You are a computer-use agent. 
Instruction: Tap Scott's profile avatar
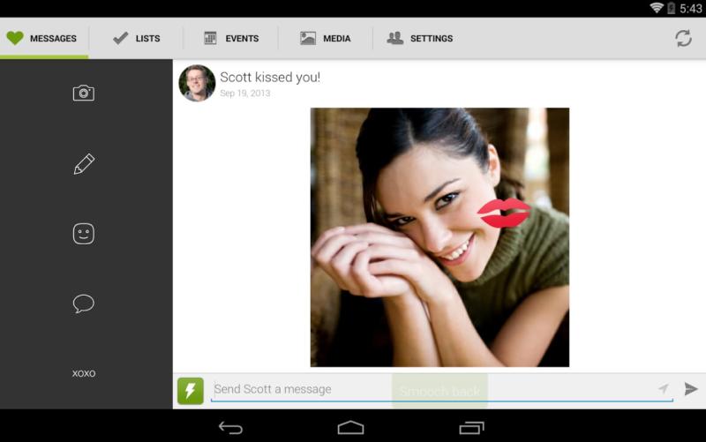click(197, 83)
